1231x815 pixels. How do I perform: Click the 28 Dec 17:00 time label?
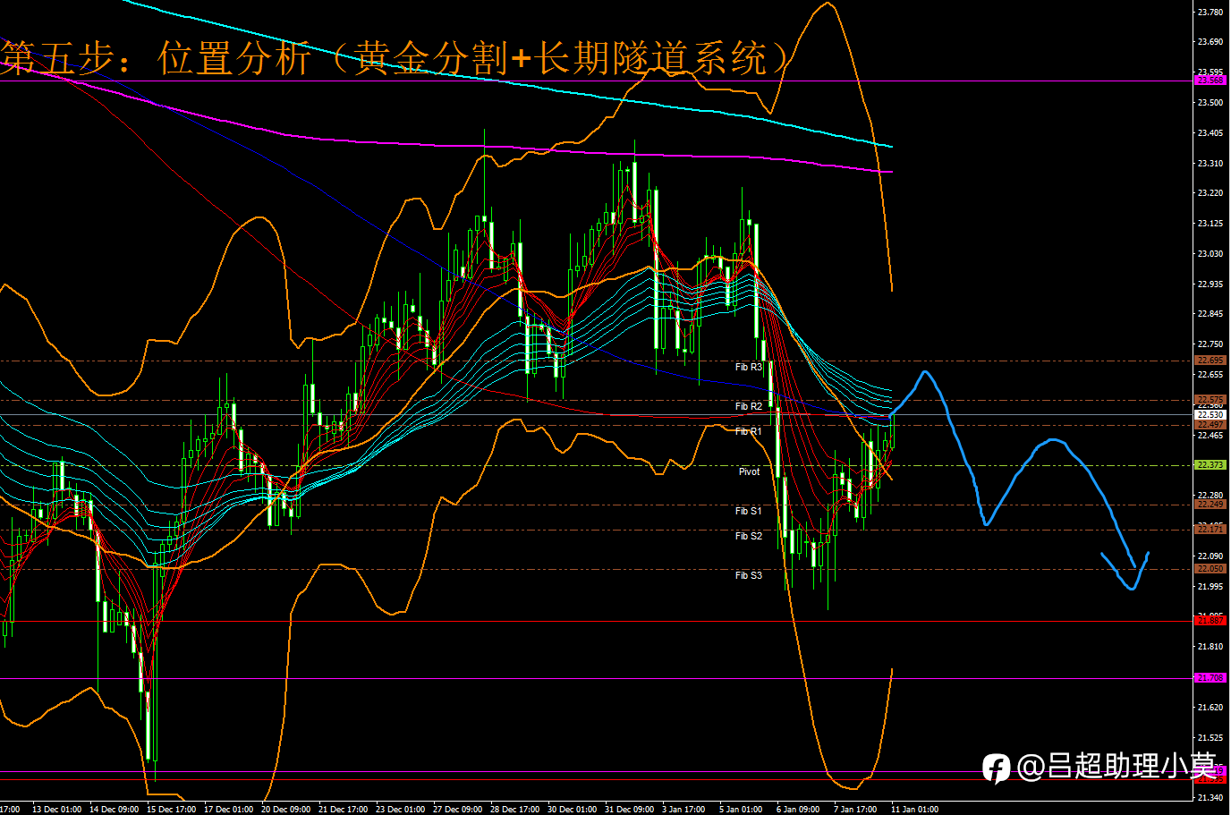click(x=515, y=810)
